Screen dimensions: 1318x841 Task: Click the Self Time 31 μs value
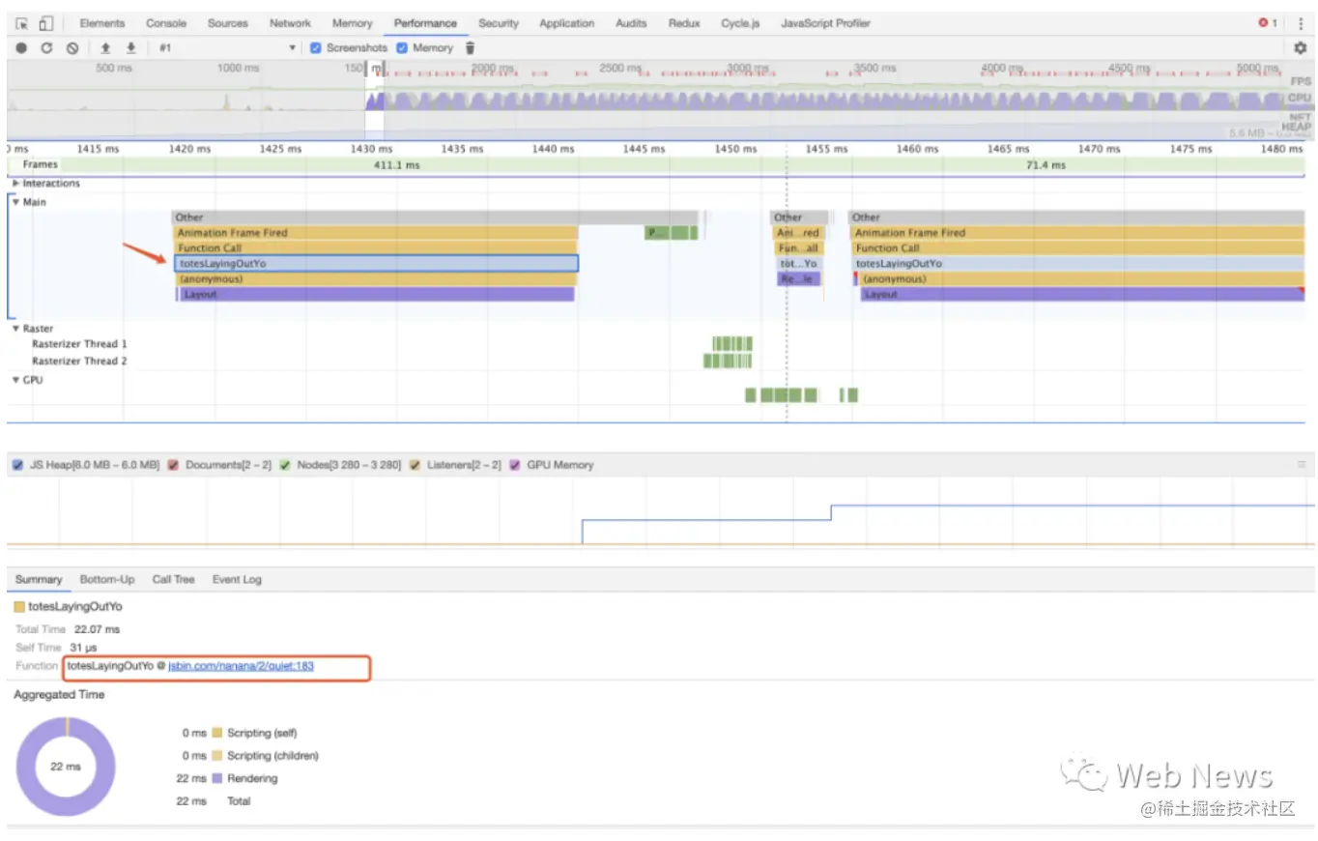83,648
